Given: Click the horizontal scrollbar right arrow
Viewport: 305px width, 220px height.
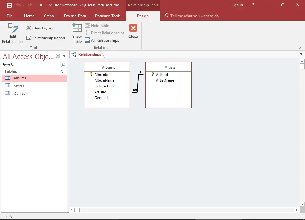Looking at the screenshot, I should coord(296,210).
